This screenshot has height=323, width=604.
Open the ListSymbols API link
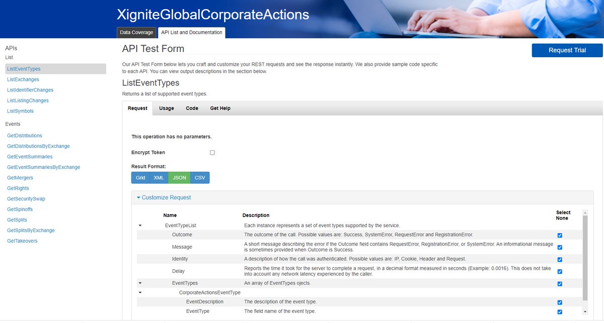click(x=20, y=111)
